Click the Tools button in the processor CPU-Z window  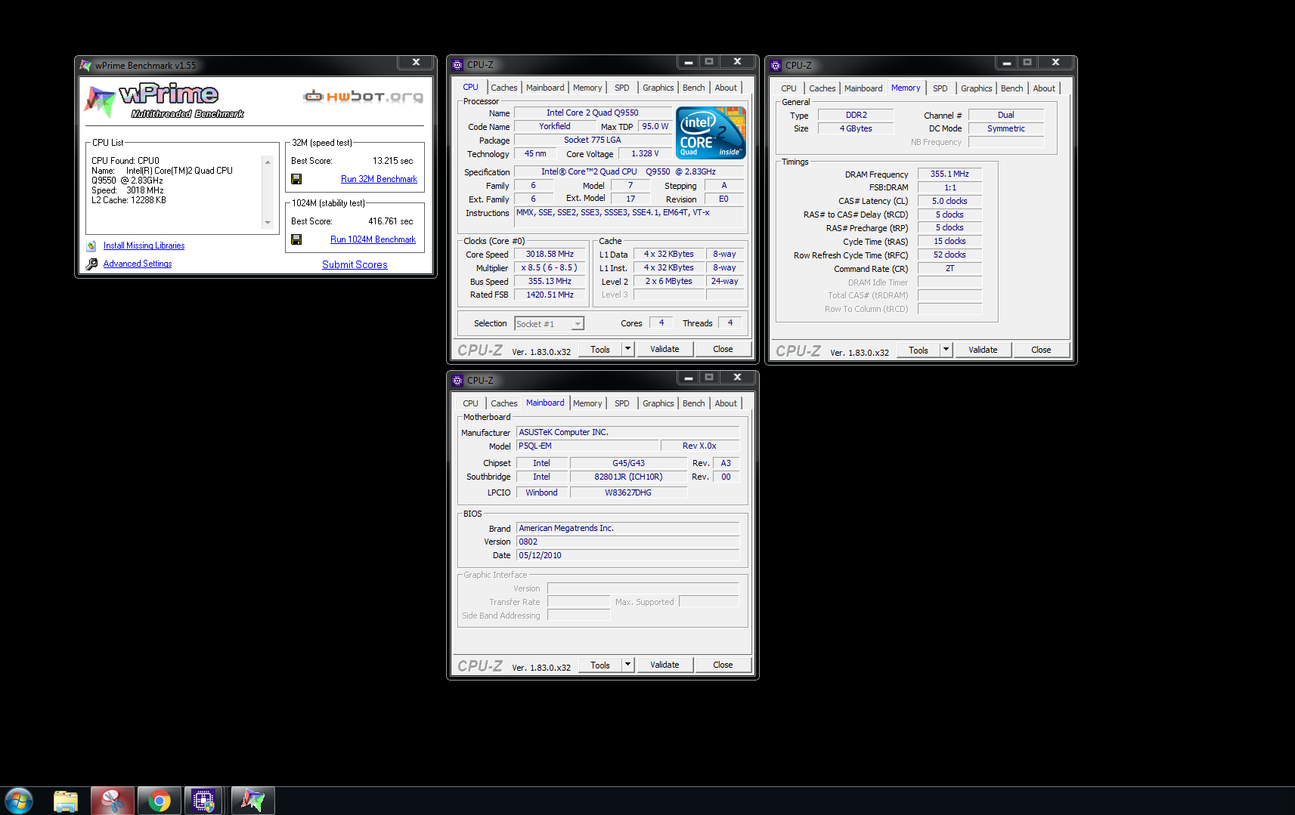[x=600, y=349]
